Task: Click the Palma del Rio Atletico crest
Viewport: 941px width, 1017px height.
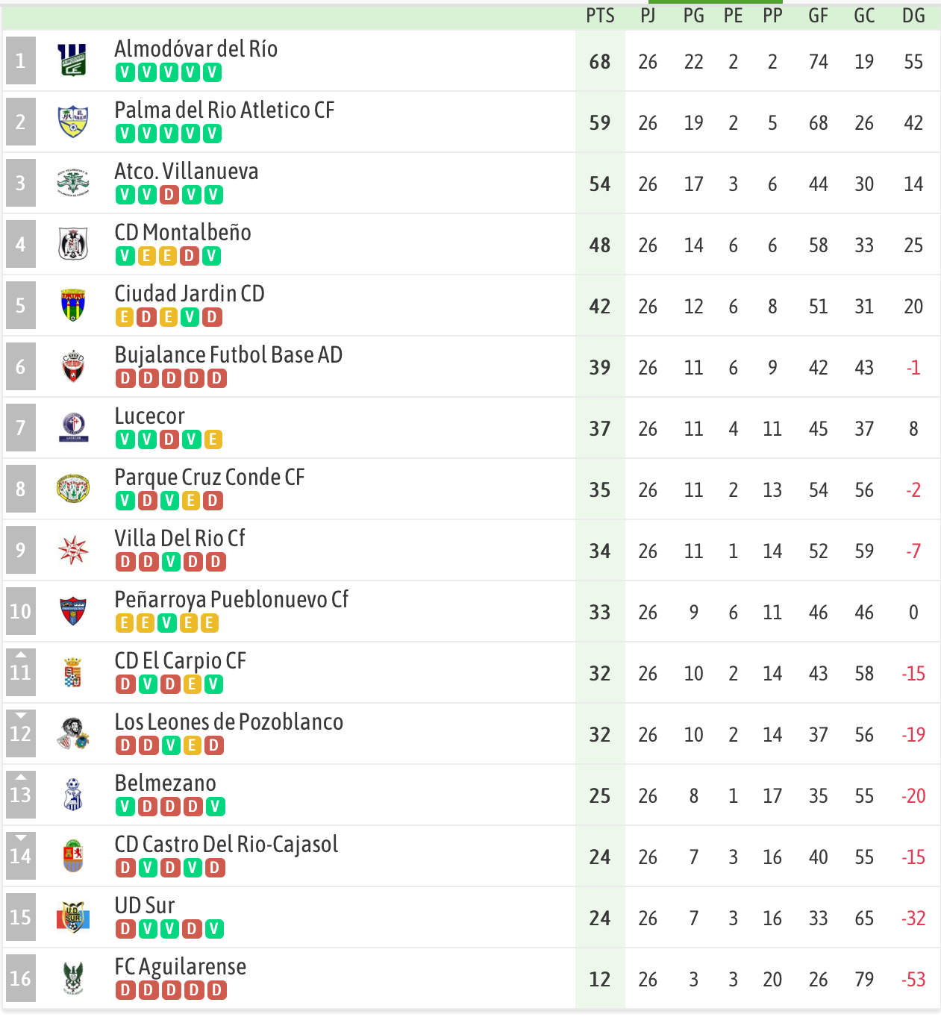Action: [x=73, y=122]
